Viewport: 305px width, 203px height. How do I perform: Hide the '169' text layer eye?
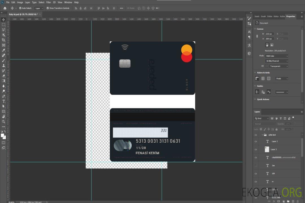[256, 174]
